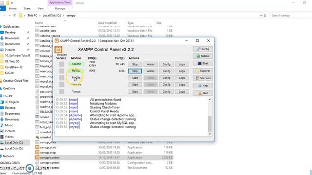Open Explorer from XAMPP panel
This screenshot has width=312, height=175.
point(203,71)
